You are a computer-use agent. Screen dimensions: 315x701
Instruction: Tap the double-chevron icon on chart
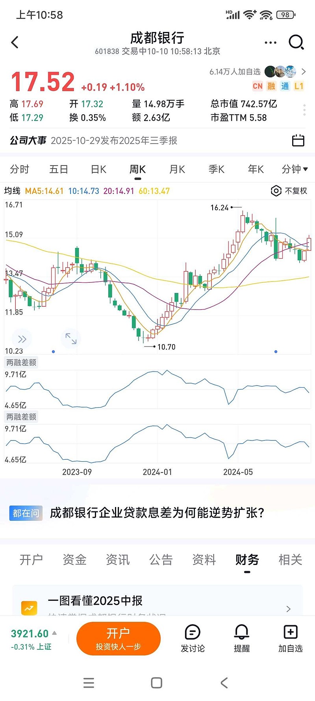(22, 339)
